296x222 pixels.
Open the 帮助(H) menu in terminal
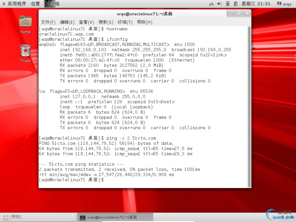145,22
